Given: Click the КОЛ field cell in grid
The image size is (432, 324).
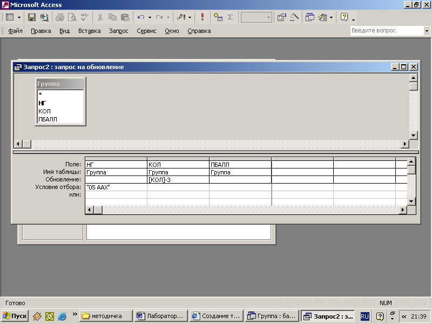Looking at the screenshot, I should 178,165.
